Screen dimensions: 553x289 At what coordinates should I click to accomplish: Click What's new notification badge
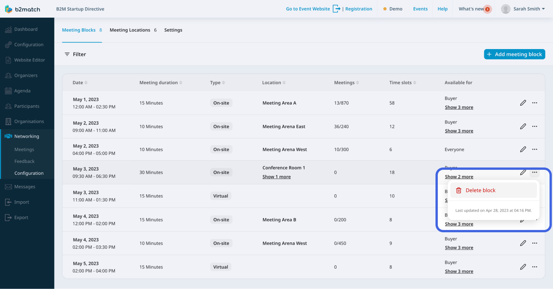click(x=487, y=9)
